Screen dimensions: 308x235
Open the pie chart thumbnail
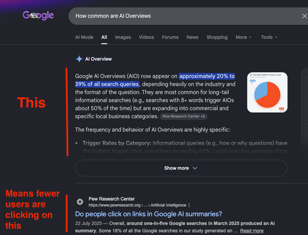click(x=267, y=92)
